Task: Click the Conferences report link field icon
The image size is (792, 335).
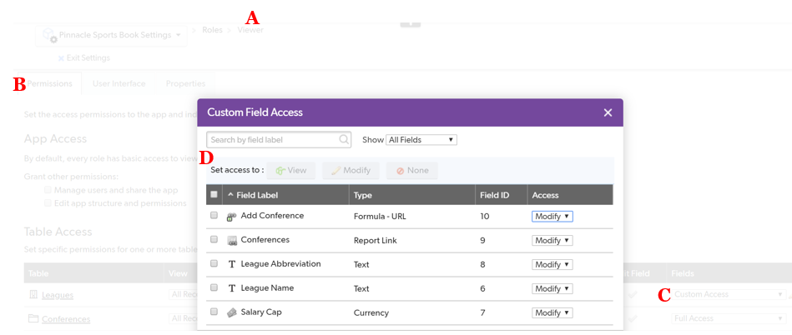Action: [232, 241]
